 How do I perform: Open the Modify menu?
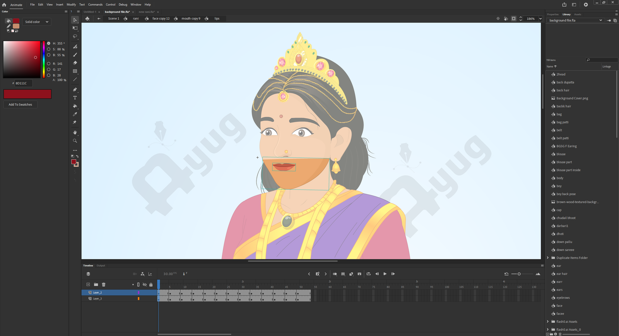pyautogui.click(x=71, y=5)
